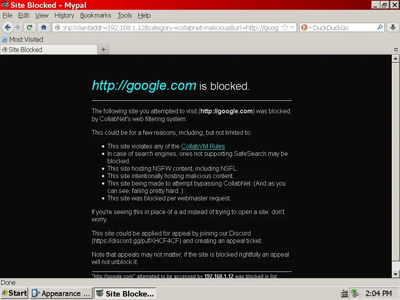
Task: Click the on-screen keyboard tray icon
Action: [x=345, y=294]
